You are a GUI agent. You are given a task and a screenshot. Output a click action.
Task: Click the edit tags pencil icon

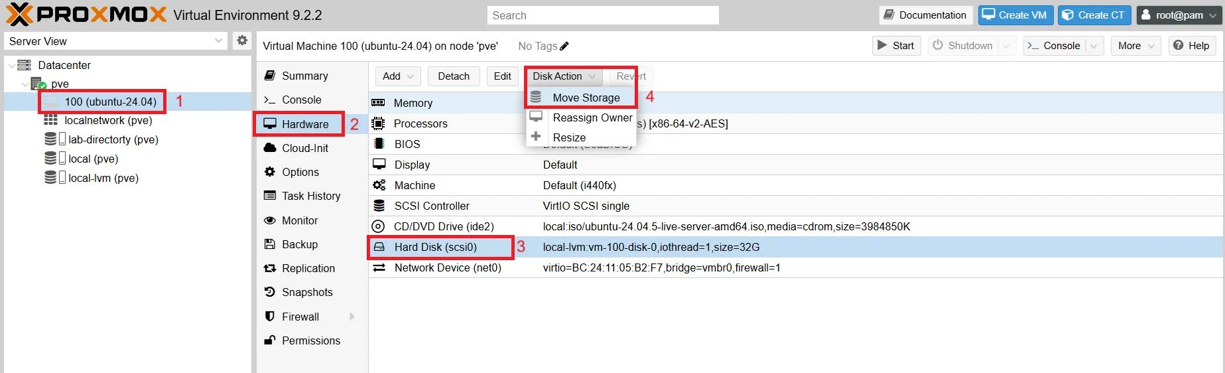(564, 46)
